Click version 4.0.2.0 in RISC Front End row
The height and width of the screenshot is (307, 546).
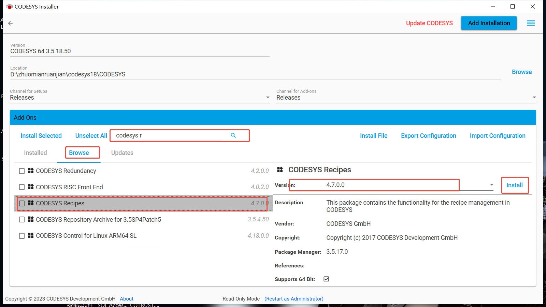[x=260, y=187]
